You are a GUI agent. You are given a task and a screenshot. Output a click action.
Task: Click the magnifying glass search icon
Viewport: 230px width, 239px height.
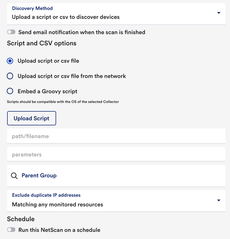click(x=14, y=176)
